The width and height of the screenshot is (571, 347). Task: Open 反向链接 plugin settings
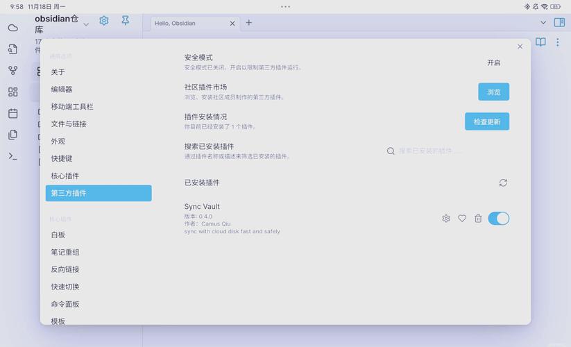99,269
